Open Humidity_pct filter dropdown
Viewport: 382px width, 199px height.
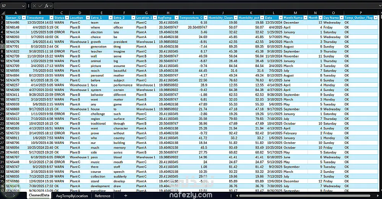(262, 18)
